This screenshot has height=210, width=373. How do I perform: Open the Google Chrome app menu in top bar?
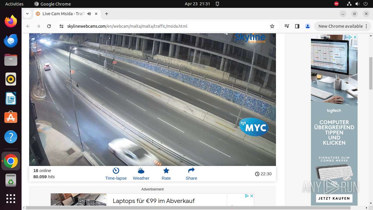tap(52, 4)
